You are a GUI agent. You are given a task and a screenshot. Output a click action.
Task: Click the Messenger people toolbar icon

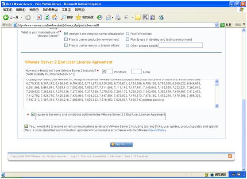pos(161,17)
